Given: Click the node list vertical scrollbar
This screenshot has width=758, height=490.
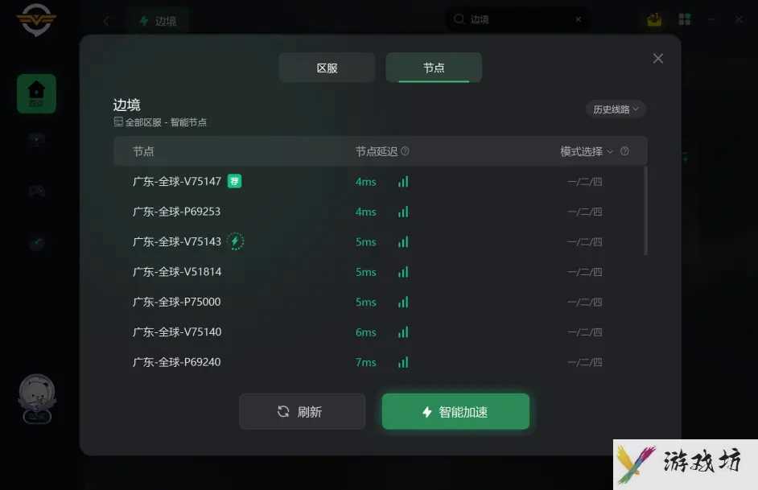Looking at the screenshot, I should pyautogui.click(x=645, y=210).
